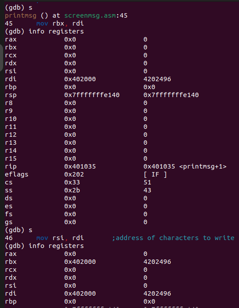Click the fs segment register label
Screen dimensions: 239x308
(x=9, y=214)
